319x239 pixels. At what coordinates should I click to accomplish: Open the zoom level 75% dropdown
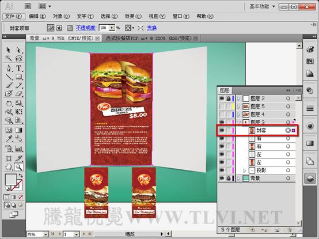[46, 234]
